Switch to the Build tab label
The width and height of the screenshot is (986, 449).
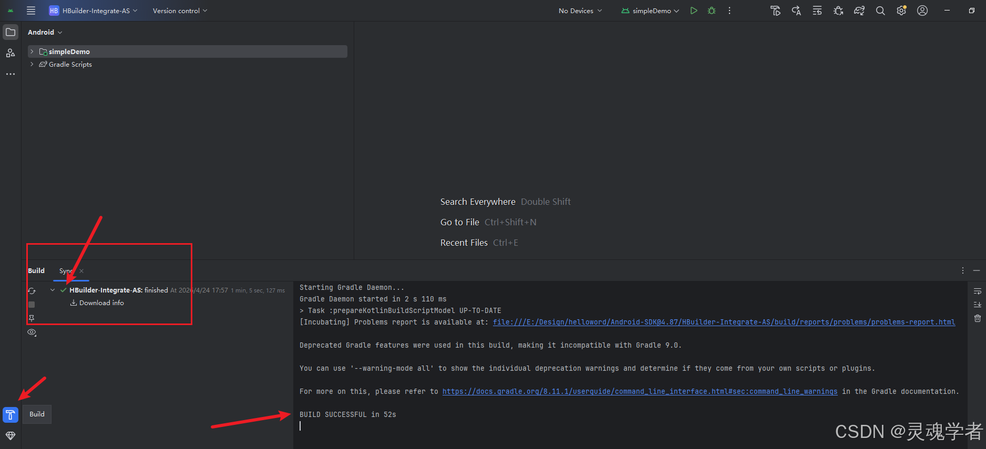36,270
